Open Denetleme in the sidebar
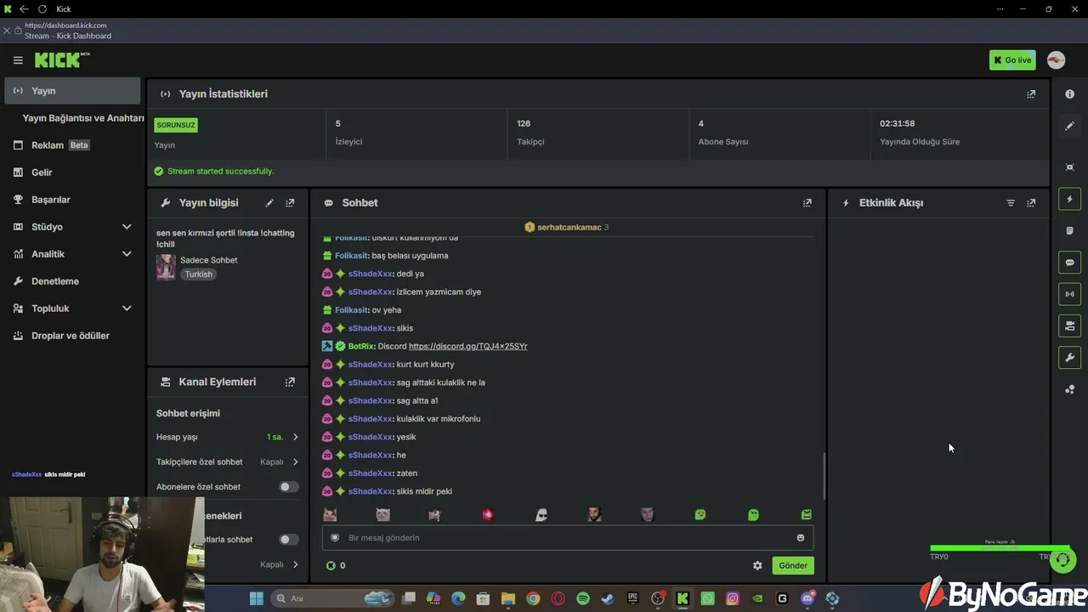The height and width of the screenshot is (612, 1088). tap(72, 281)
